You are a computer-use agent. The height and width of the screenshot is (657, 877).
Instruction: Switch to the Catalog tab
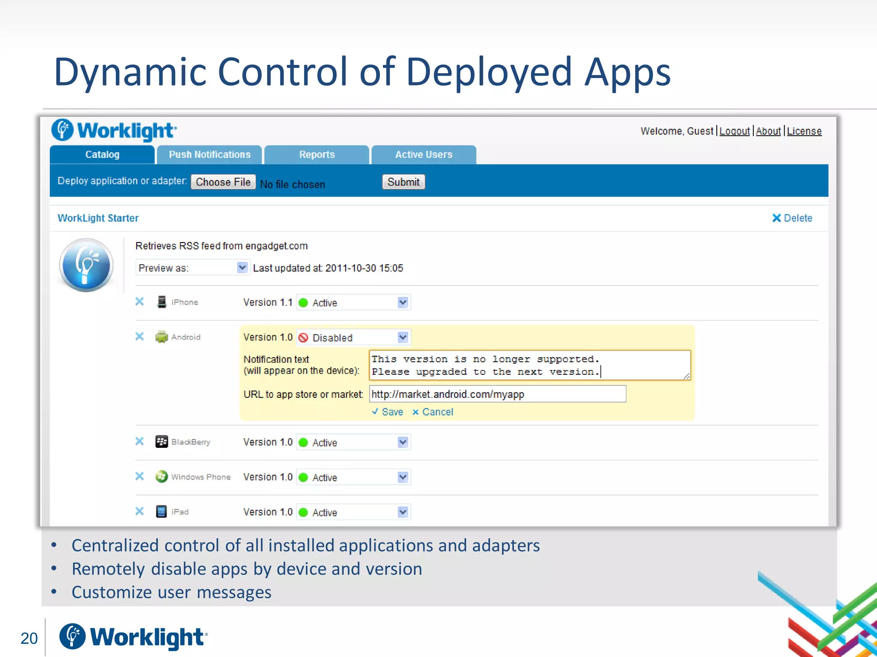(x=102, y=155)
